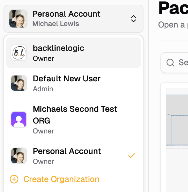
Task: Click the orange checkmark beside Personal Account
Action: pos(132,155)
